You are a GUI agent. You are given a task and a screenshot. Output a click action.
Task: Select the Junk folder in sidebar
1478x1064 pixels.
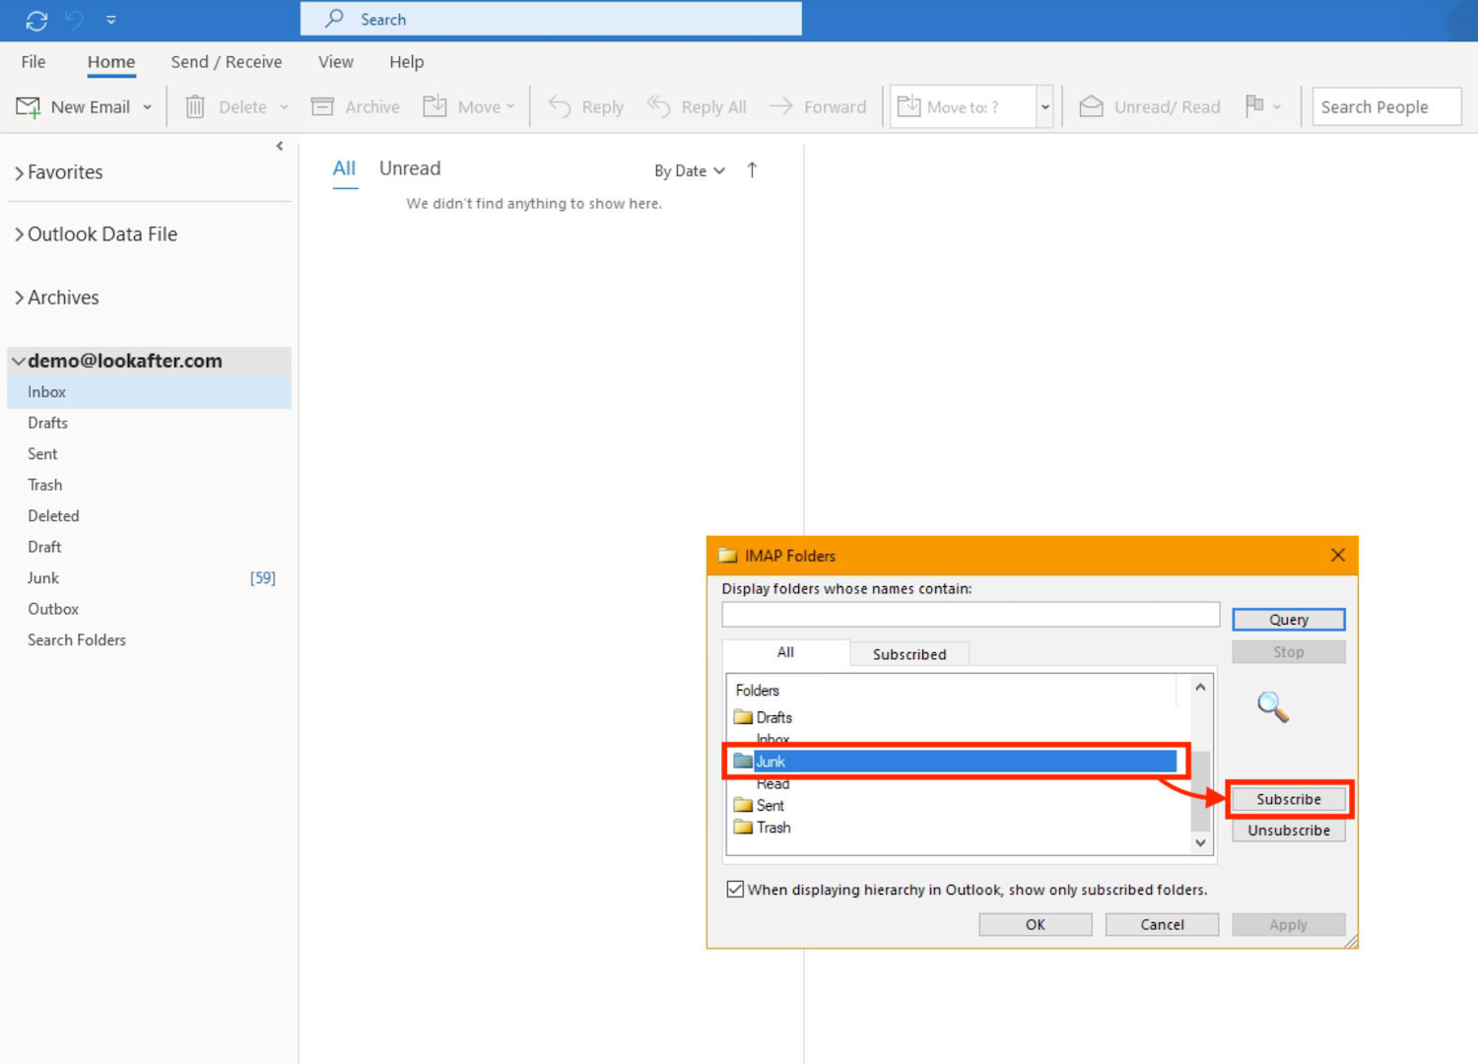coord(43,578)
